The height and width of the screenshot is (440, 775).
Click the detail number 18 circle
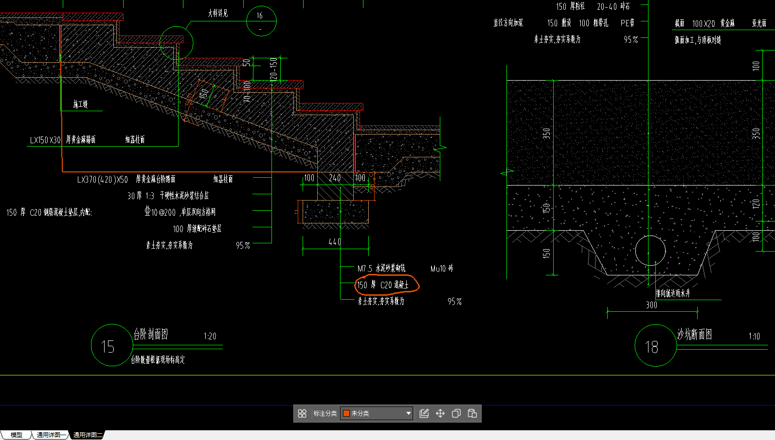(x=656, y=346)
